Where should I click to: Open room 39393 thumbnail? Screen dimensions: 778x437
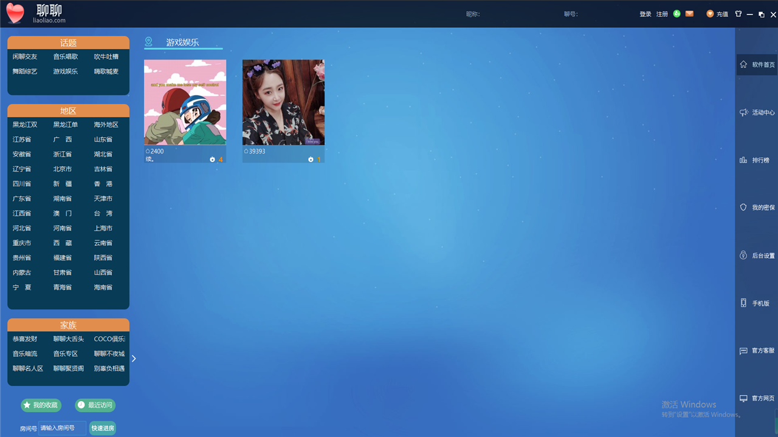coord(283,103)
